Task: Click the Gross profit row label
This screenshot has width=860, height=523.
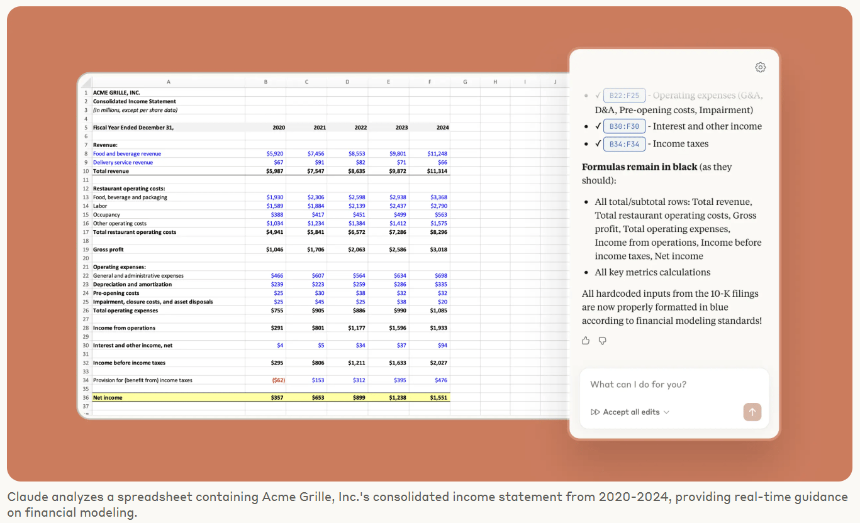Action: click(x=109, y=250)
